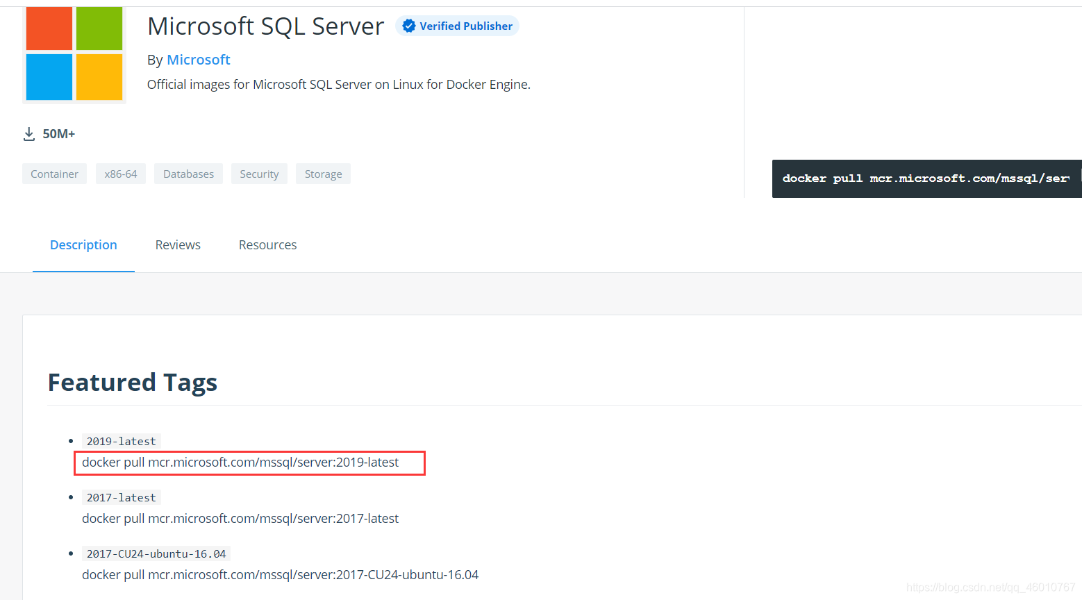Switch to the Reviews tab

178,245
